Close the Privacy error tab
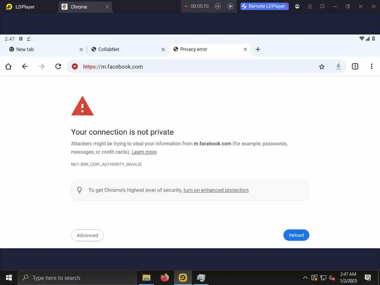Viewport: 380px width, 285px height. pyautogui.click(x=245, y=49)
